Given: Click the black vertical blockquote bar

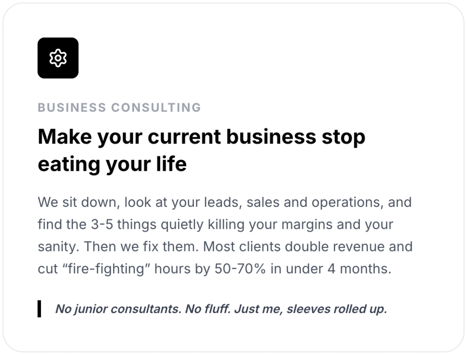Looking at the screenshot, I should click(40, 309).
